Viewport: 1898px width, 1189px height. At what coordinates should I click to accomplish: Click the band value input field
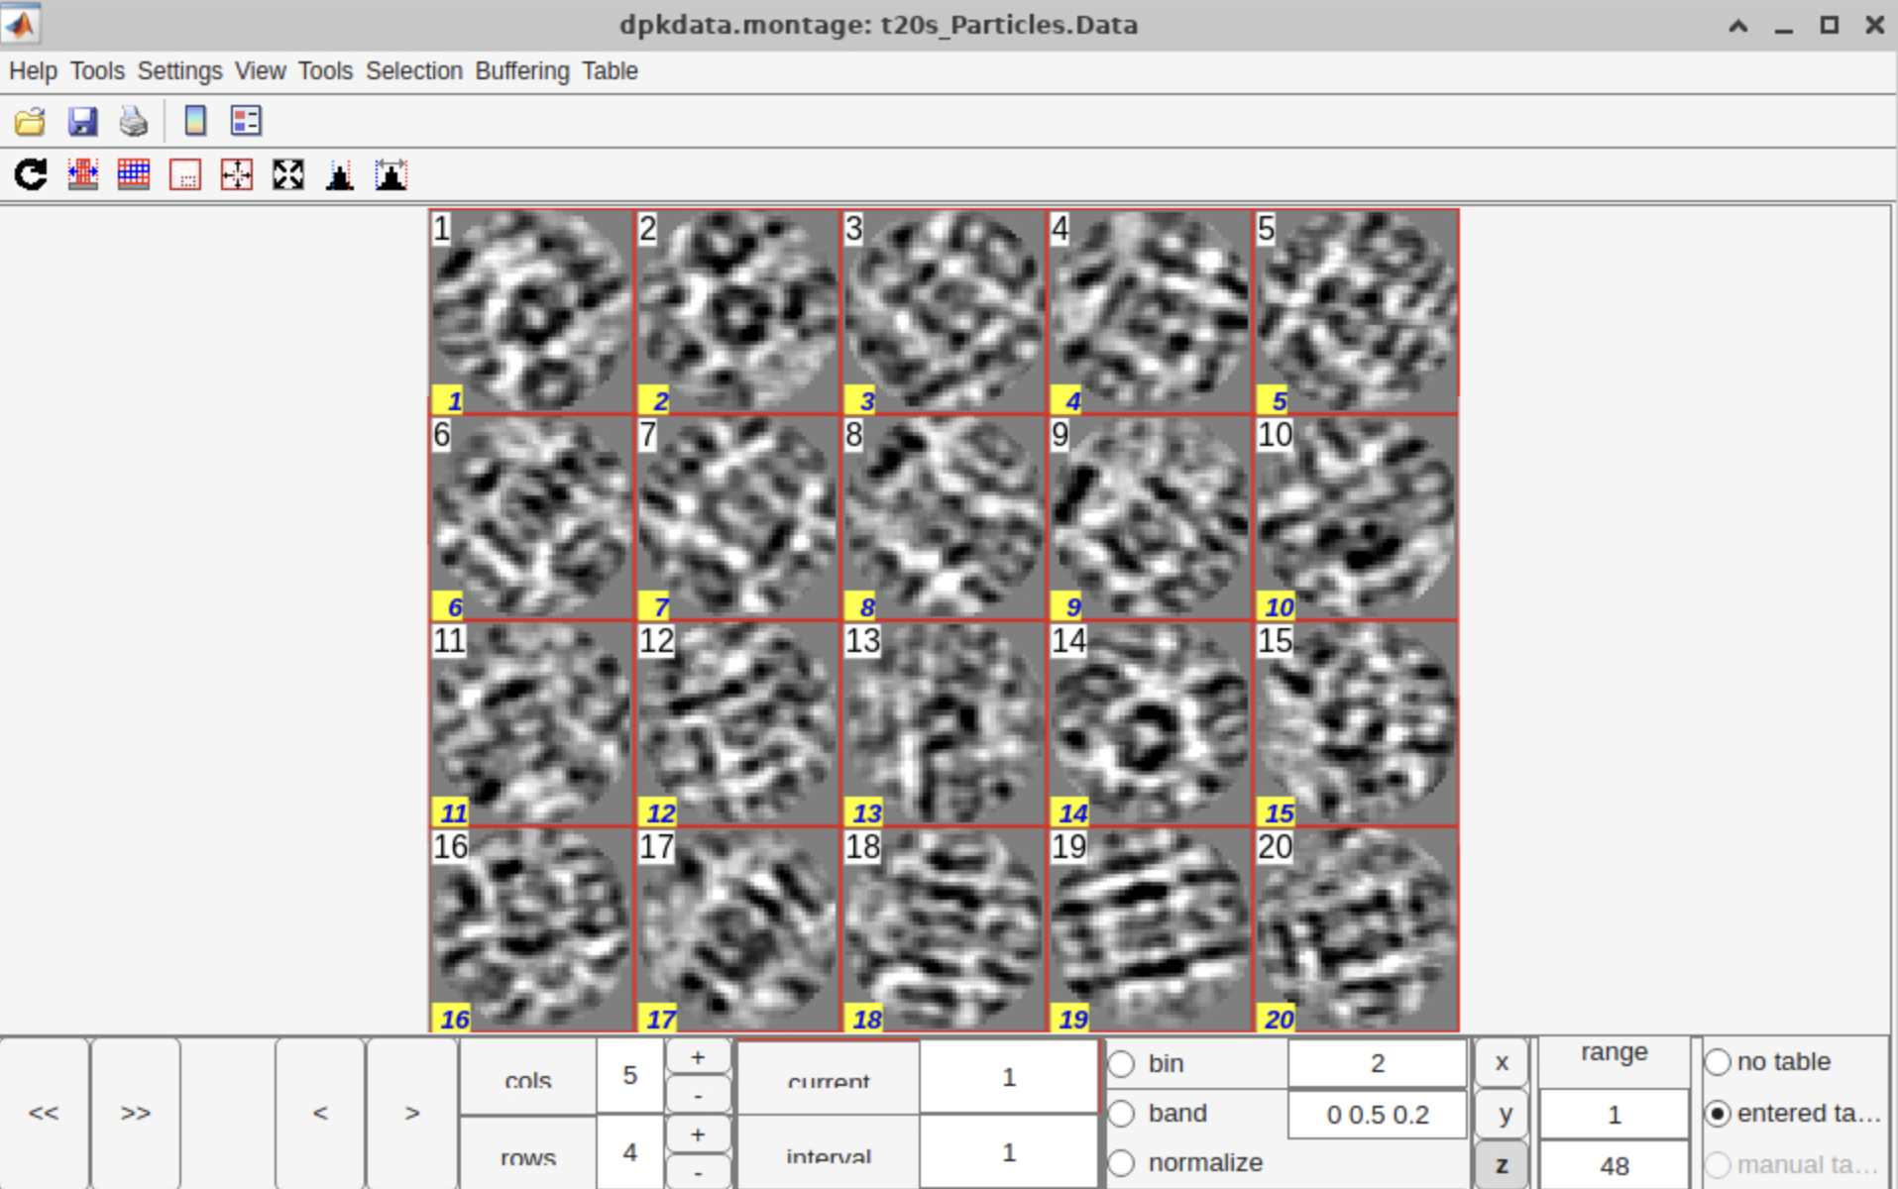pyautogui.click(x=1377, y=1115)
